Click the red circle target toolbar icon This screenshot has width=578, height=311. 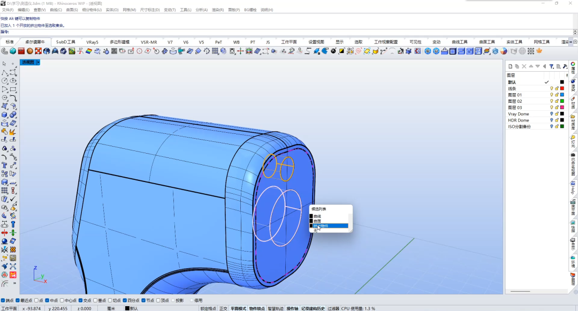(x=139, y=51)
